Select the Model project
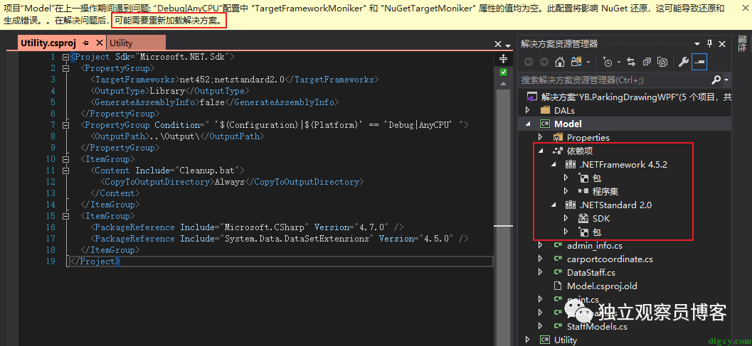Screen dimensions: 752x346 pos(568,124)
